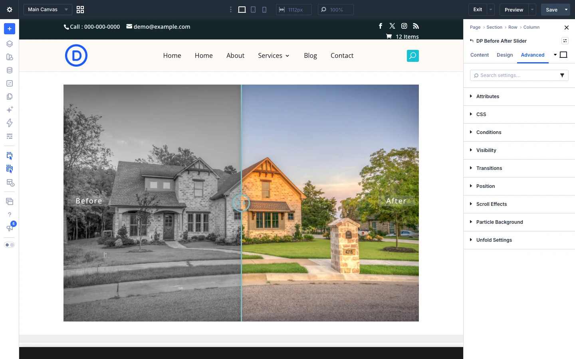The image size is (575, 359).
Task: Open the Services menu in the site navigation
Action: click(x=274, y=55)
